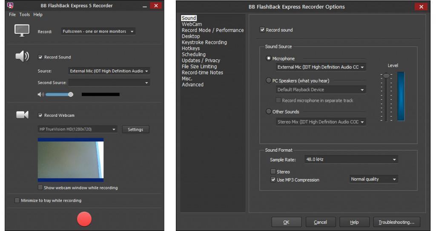
Task: Click the webcam camera icon
Action: pos(22,115)
